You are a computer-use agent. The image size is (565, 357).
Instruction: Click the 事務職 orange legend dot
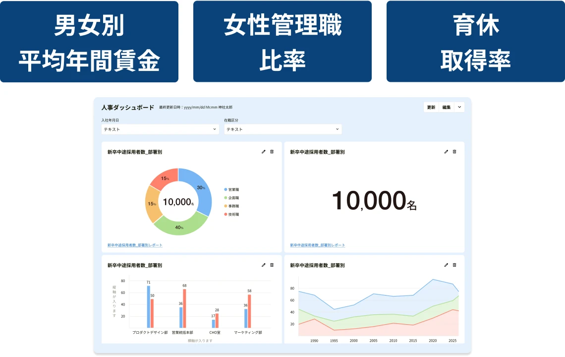[x=226, y=206]
